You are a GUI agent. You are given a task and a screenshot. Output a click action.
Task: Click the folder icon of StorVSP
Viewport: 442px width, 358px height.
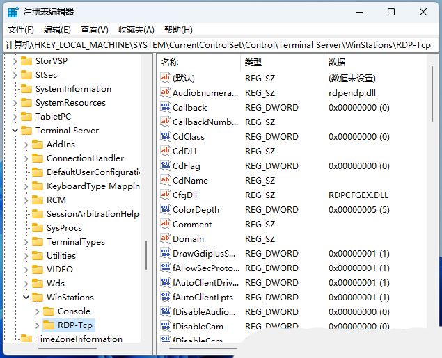point(26,60)
